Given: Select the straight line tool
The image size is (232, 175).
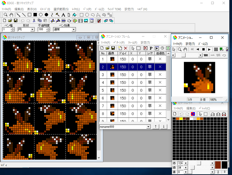Looking at the screenshot, I should [24, 15].
